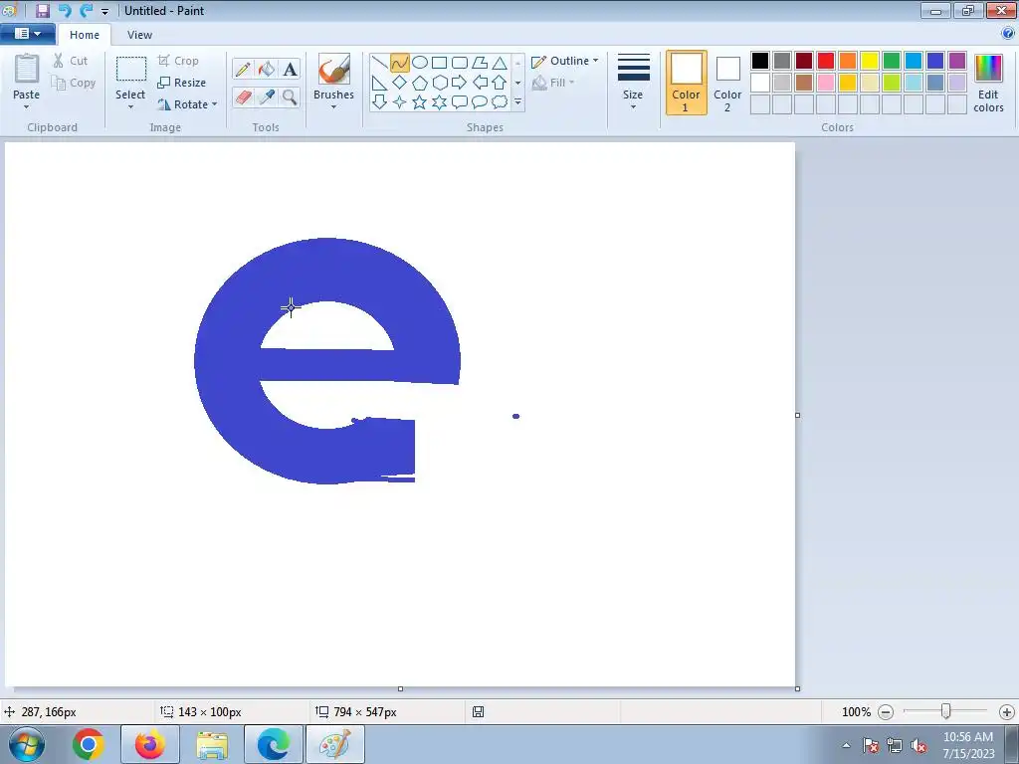
Task: Open the Brushes tool
Action: tap(334, 82)
